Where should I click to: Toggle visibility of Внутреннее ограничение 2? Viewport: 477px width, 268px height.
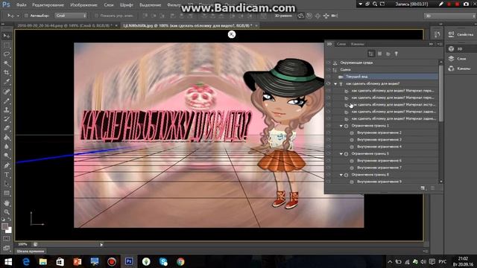pyautogui.click(x=328, y=133)
